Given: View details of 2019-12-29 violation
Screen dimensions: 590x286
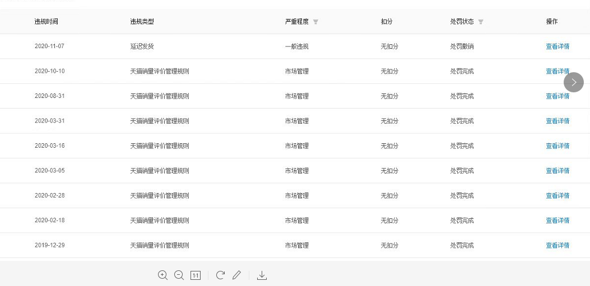Looking at the screenshot, I should click(558, 245).
